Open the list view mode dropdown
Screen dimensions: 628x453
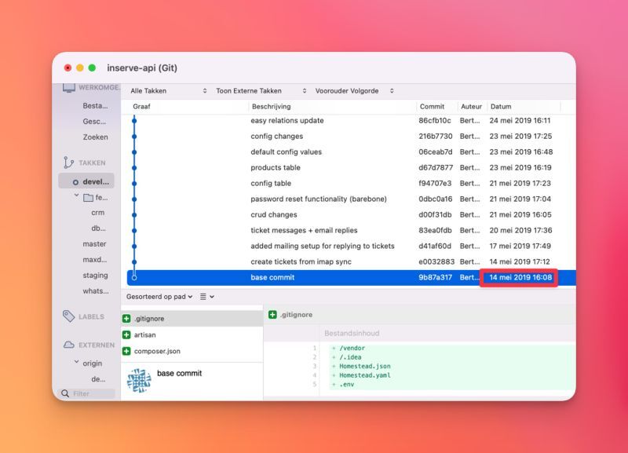click(206, 297)
